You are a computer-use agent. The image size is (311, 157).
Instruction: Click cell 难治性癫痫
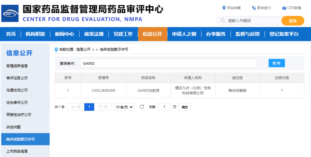click(x=237, y=90)
